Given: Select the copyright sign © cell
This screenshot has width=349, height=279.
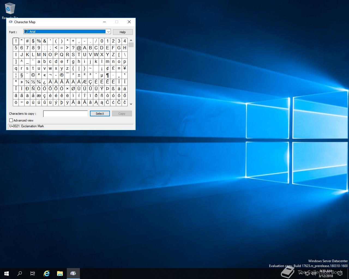Looking at the screenshot, I should pos(33,75).
